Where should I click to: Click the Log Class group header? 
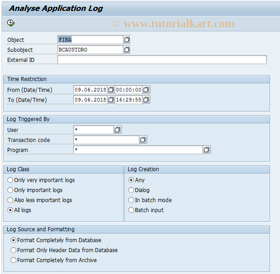63,169
